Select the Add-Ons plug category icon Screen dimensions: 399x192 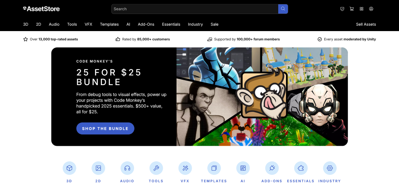(272, 168)
